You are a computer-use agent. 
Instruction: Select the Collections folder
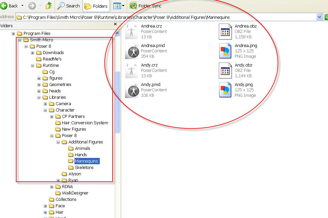[66, 200]
